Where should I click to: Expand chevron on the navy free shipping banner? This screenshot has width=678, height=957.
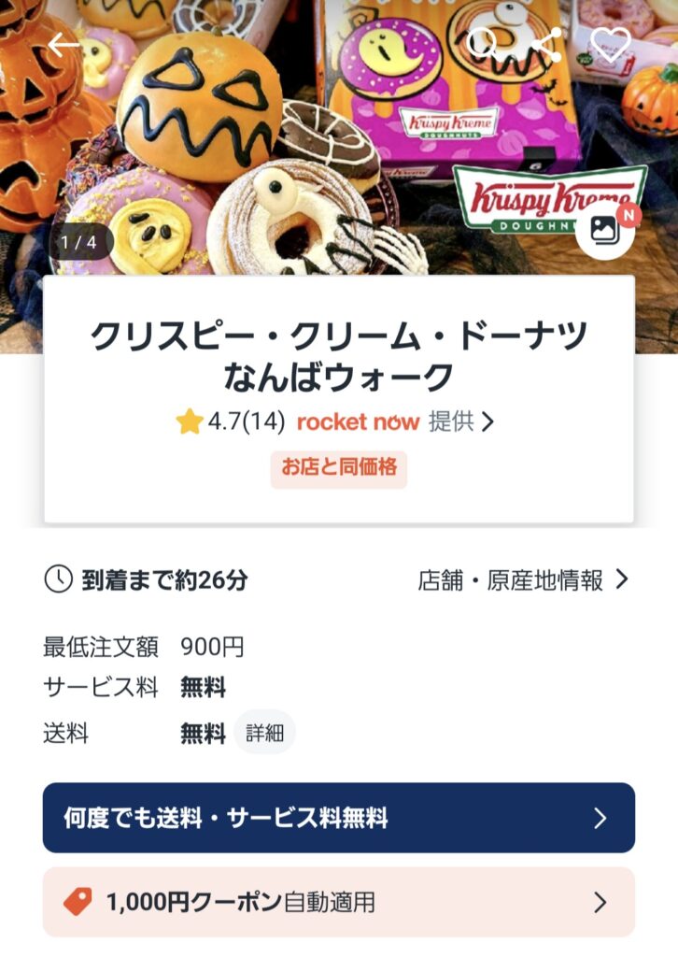[x=600, y=818]
